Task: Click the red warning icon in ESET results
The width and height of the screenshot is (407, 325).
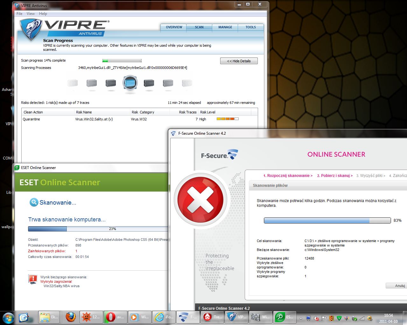Action: (32, 279)
